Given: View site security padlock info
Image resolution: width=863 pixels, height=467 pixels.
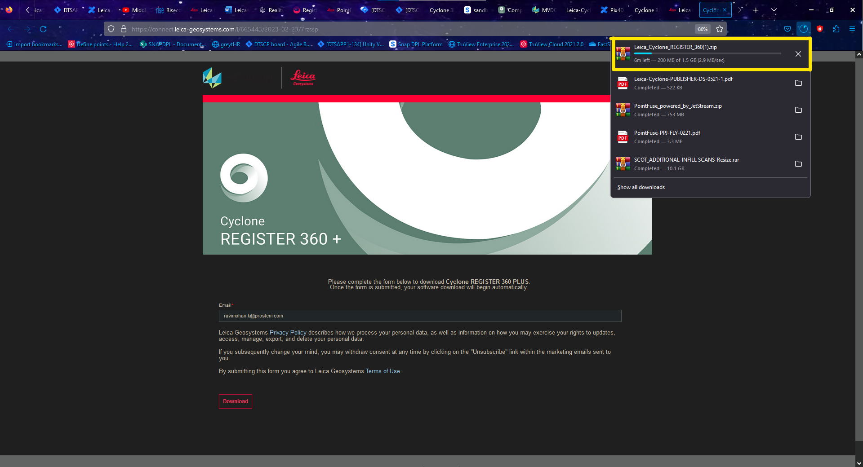Looking at the screenshot, I should 124,29.
